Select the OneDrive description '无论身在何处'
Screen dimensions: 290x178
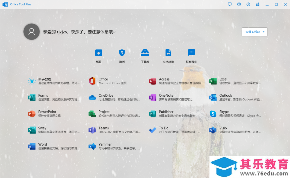(x=107, y=100)
